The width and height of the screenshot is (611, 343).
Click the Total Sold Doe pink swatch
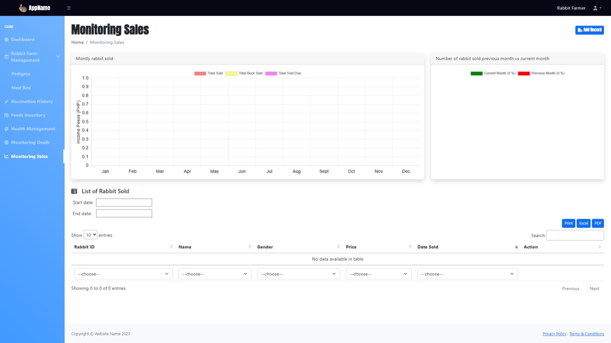point(271,73)
